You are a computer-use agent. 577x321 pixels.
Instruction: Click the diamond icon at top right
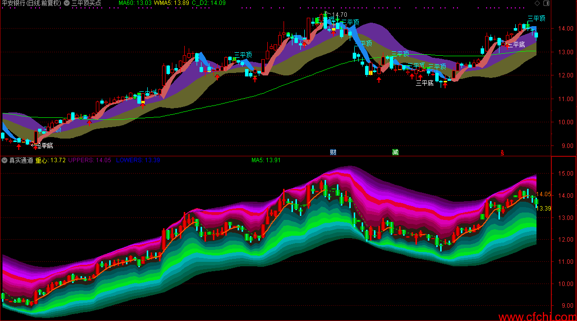click(x=537, y=3)
